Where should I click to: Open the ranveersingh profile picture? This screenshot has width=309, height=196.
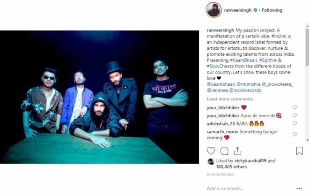point(213,10)
